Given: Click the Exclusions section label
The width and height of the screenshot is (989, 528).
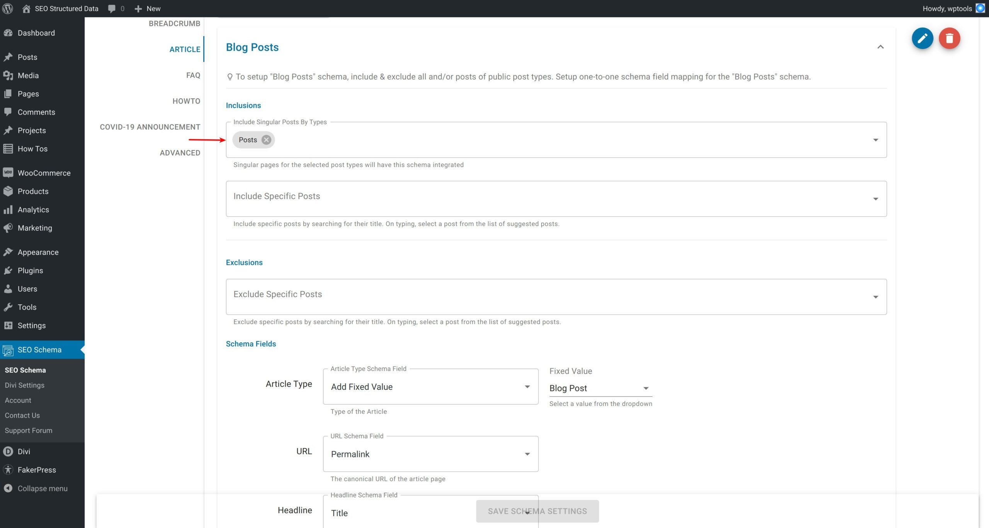Looking at the screenshot, I should point(244,262).
